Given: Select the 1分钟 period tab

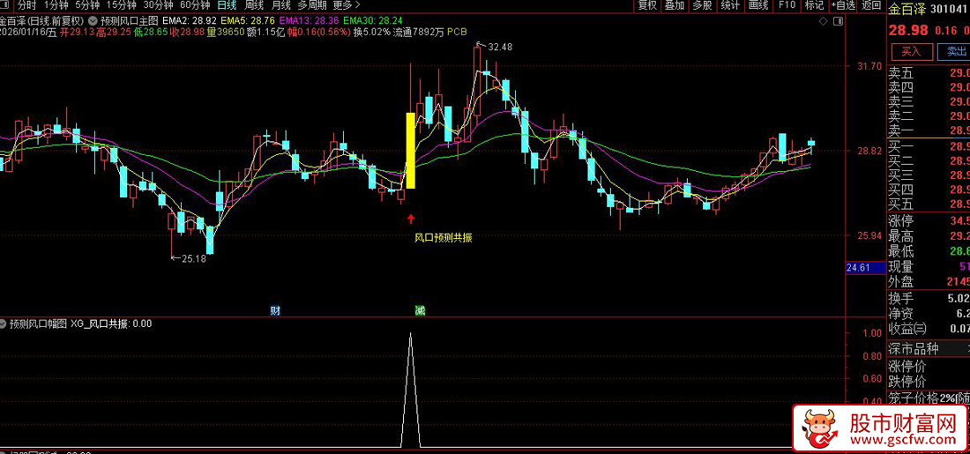Looking at the screenshot, I should click(56, 5).
